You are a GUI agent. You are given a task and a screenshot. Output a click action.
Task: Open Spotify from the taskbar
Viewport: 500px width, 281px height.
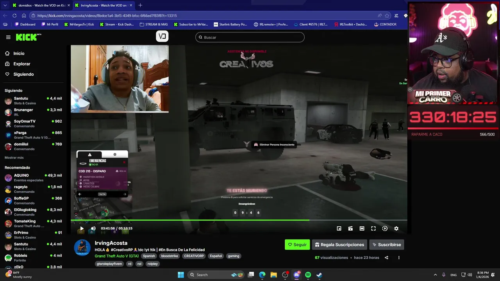tap(308, 275)
